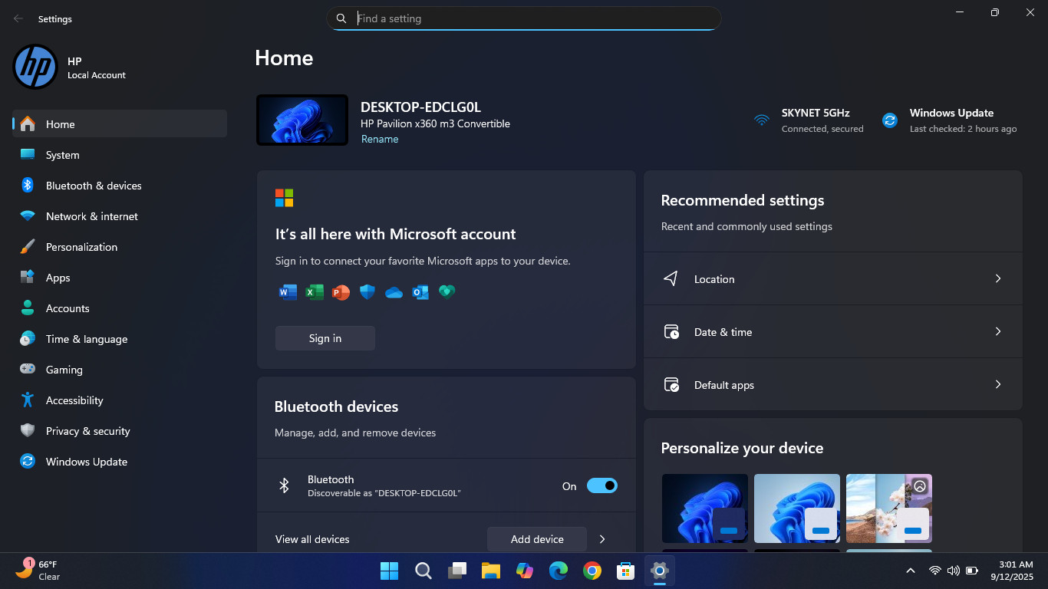Screen dimensions: 1048x589
Task: Open System via its monitor icon
Action: (28, 154)
